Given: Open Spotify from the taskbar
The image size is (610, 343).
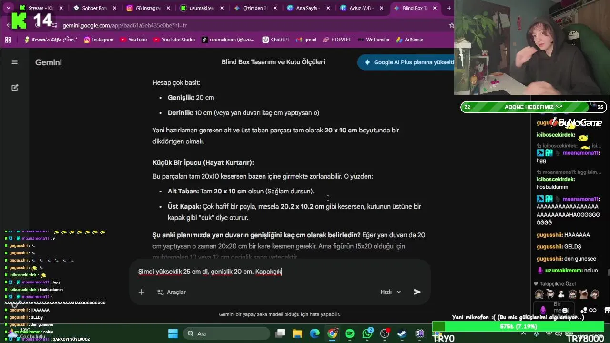Looking at the screenshot, I should pos(350,333).
